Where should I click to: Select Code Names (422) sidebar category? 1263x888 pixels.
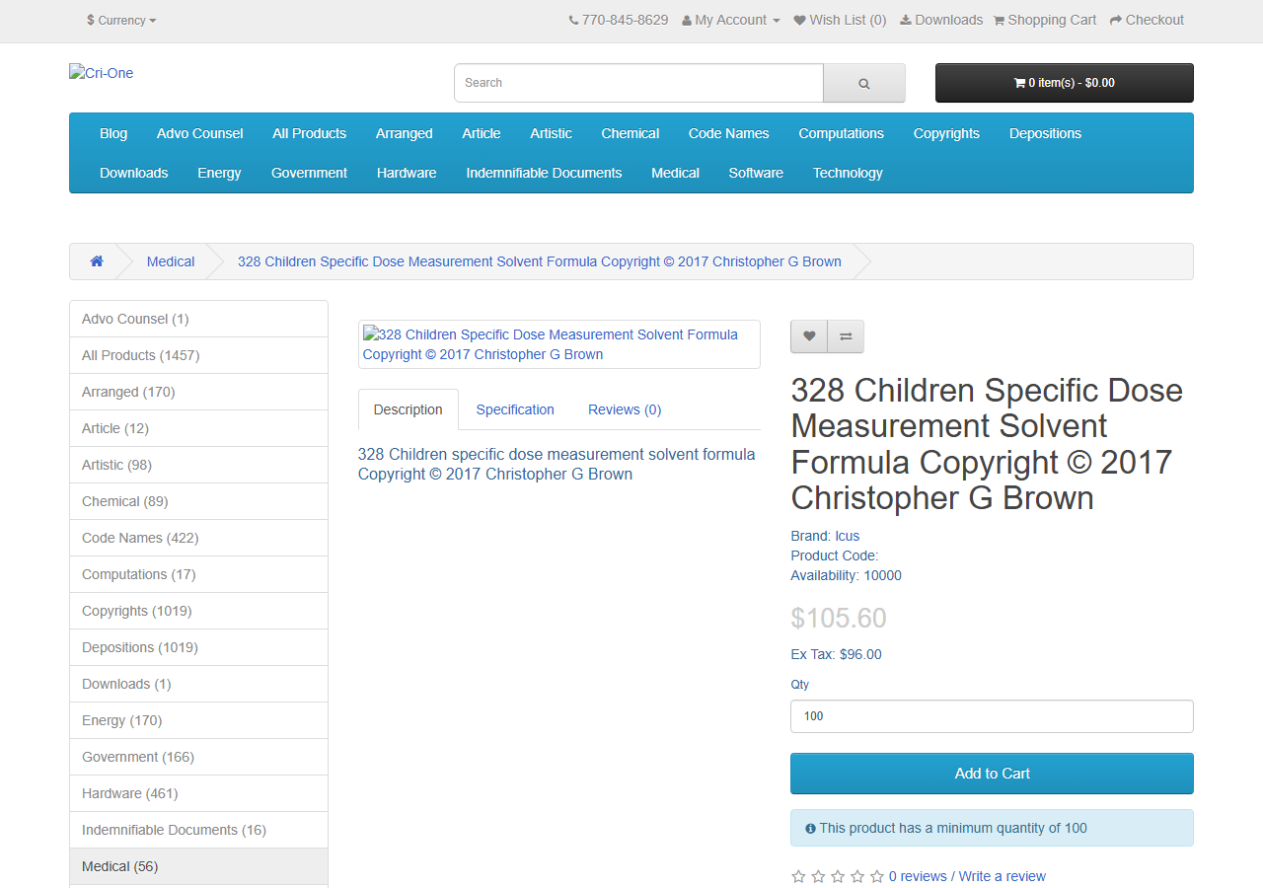click(198, 538)
